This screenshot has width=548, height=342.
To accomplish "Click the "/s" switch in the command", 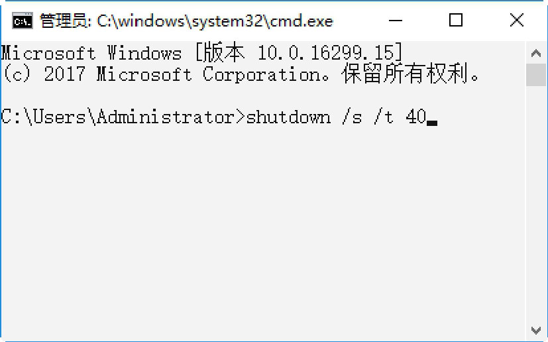I will click(x=352, y=117).
